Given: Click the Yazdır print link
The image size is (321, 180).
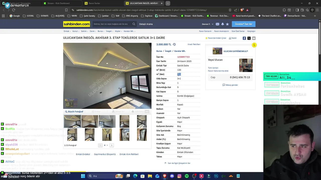Looking at the screenshot, I should tap(233, 38).
